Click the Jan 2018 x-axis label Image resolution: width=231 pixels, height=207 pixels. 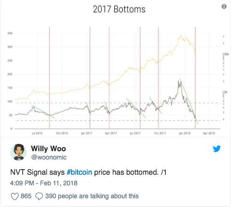point(184,133)
